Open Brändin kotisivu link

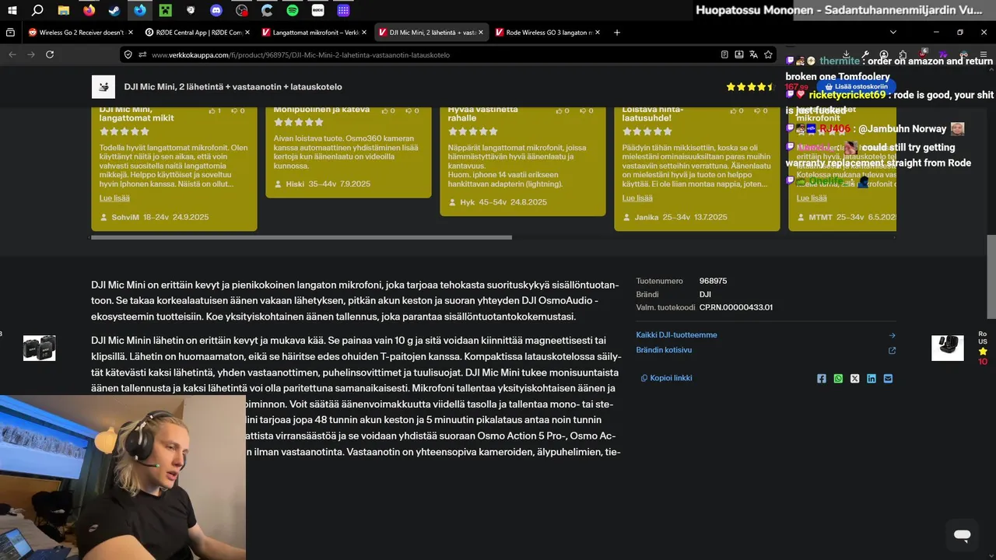(x=664, y=350)
